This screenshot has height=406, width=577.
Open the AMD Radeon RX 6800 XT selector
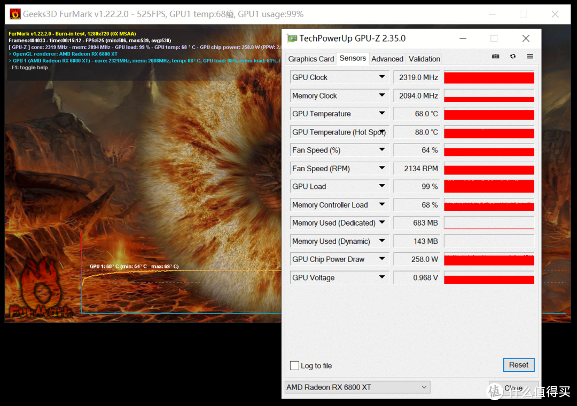(357, 387)
